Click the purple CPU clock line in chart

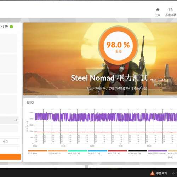106,117
